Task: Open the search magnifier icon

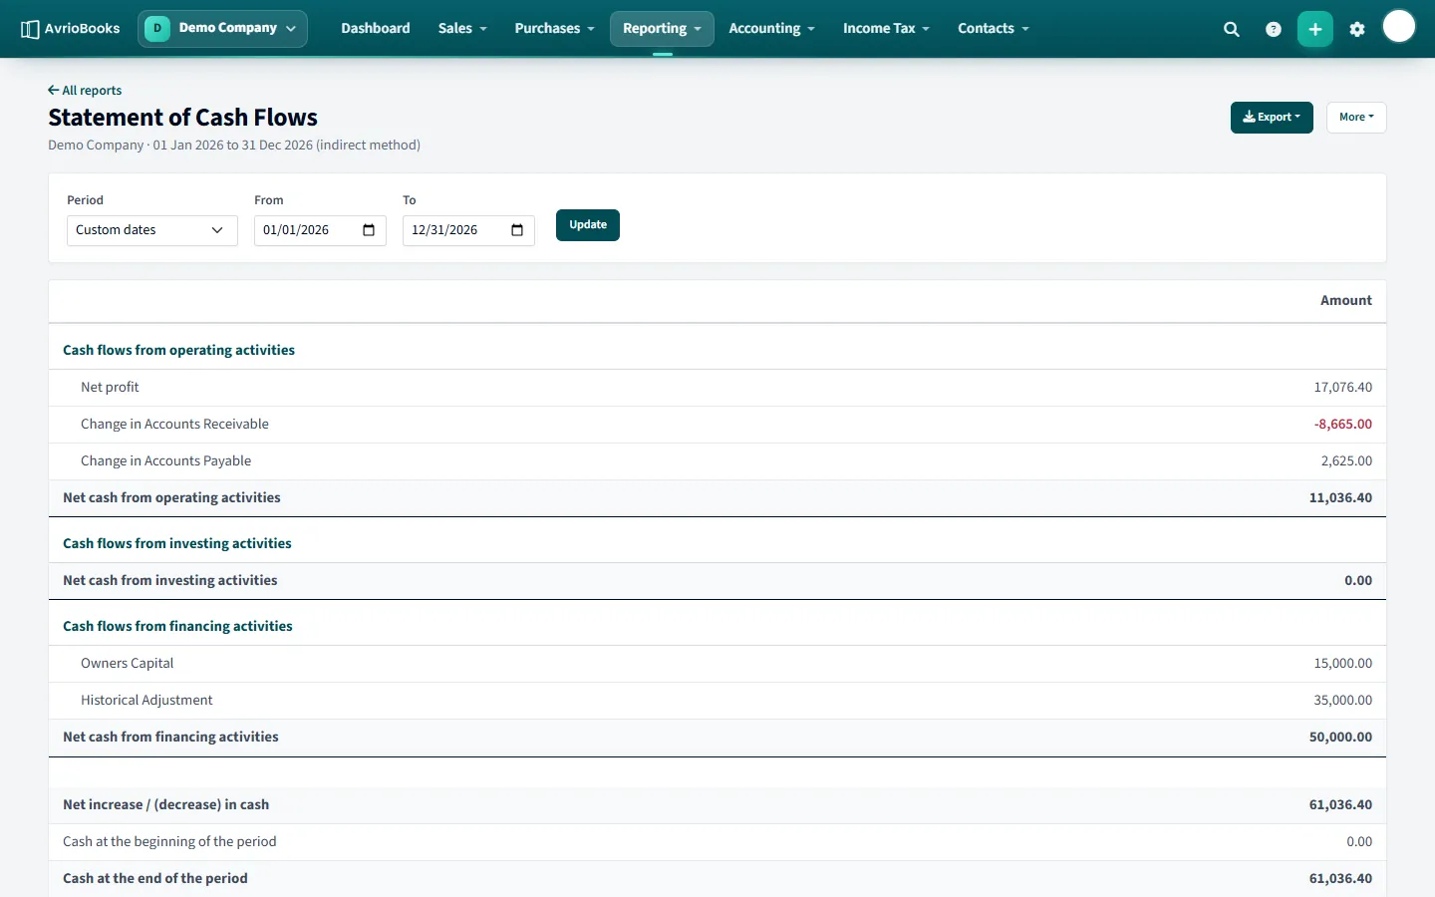Action: point(1232,29)
